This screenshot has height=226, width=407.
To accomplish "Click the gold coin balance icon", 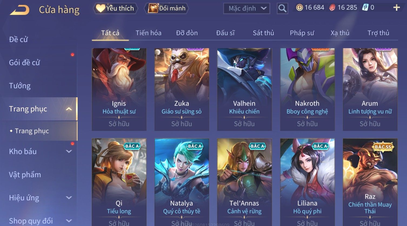I will (299, 8).
